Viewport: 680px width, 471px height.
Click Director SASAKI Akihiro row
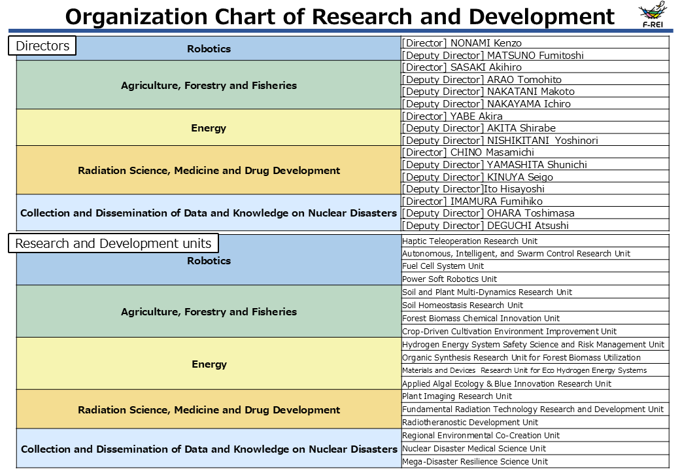point(462,67)
